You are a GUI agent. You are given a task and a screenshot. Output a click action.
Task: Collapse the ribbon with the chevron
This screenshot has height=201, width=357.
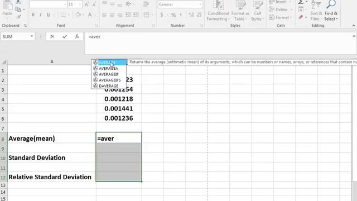coord(354,26)
